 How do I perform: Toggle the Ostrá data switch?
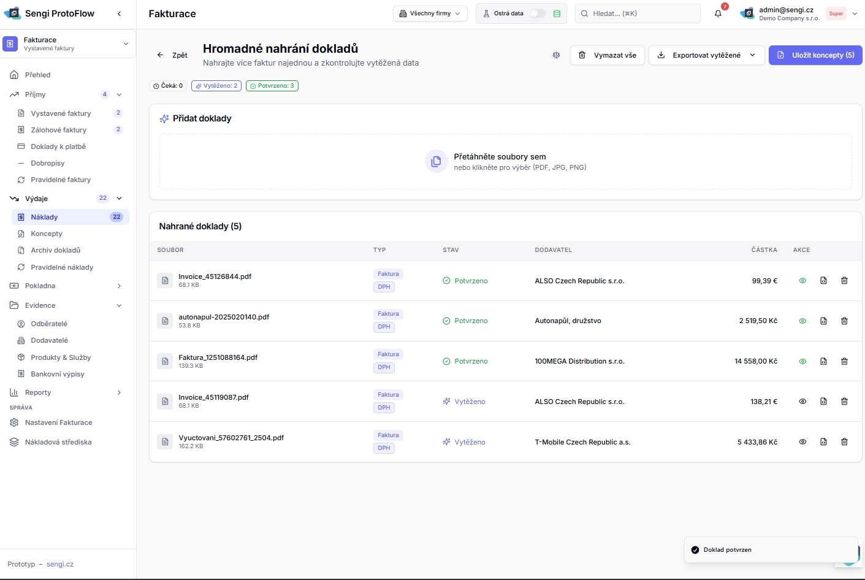tap(537, 13)
